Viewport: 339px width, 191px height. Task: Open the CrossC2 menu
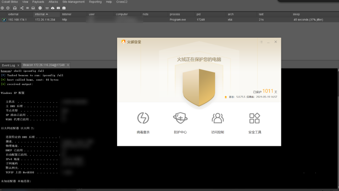click(122, 2)
